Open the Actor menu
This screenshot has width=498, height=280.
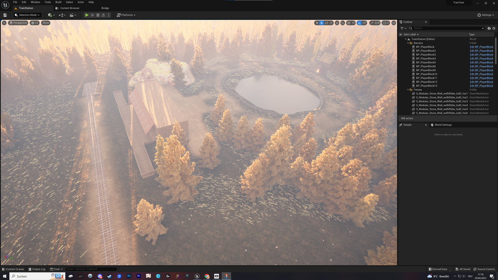click(x=81, y=2)
